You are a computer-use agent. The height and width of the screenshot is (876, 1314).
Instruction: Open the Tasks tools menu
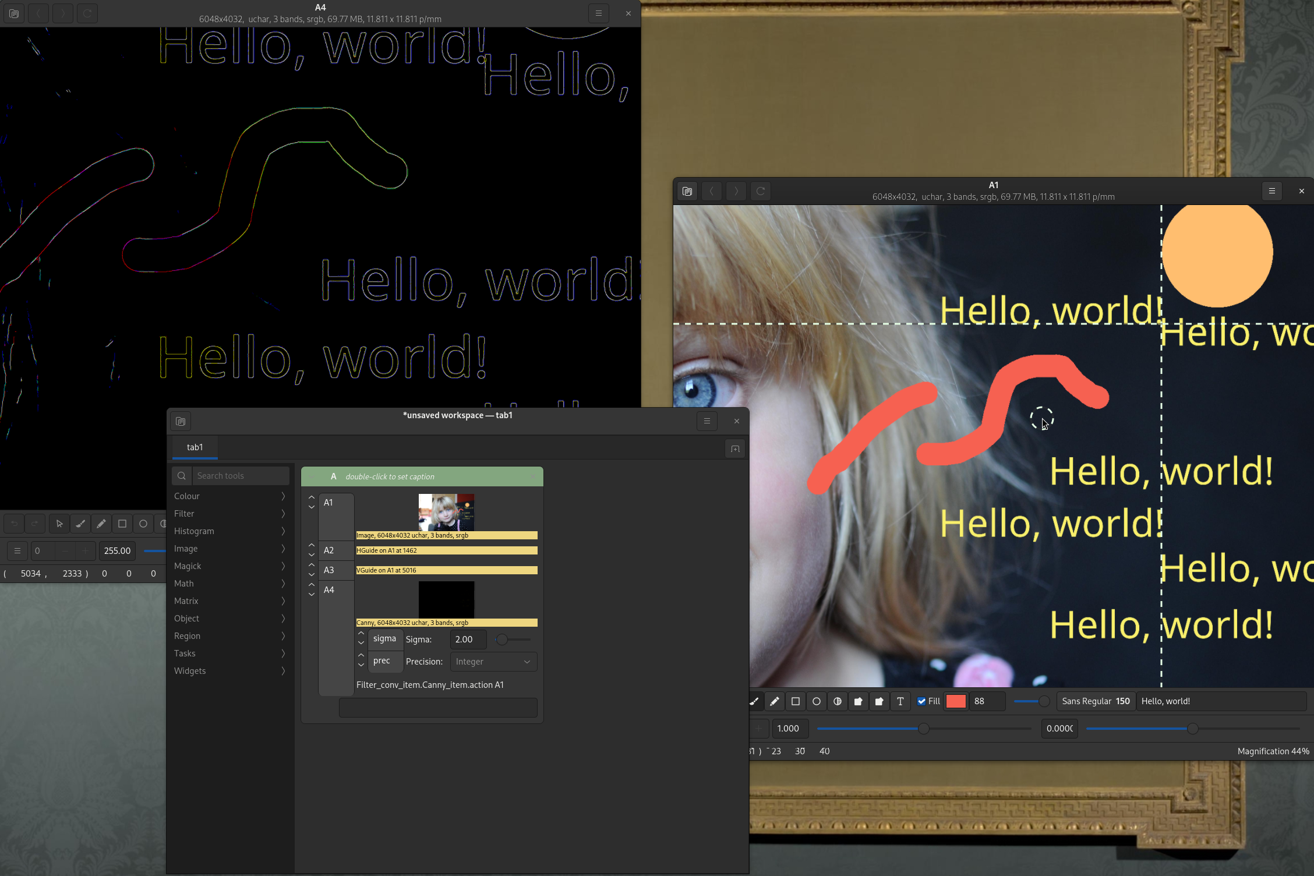(230, 654)
